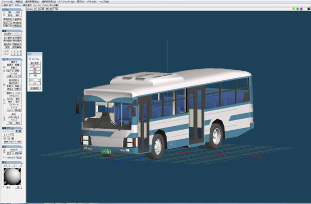Enable the X axis edit option
The image size is (311, 204).
coord(4,131)
